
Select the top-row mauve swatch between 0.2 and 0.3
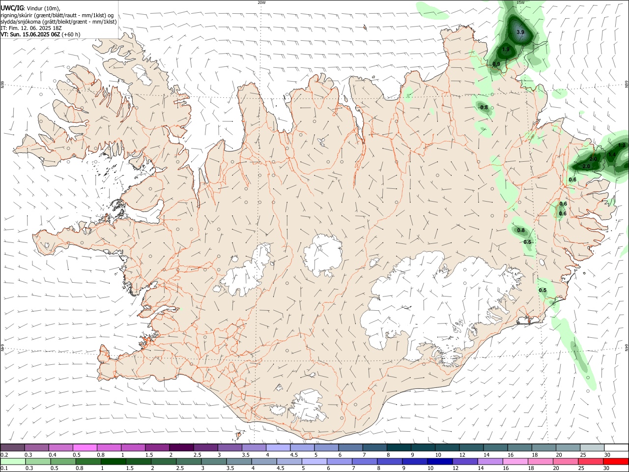[13, 447]
